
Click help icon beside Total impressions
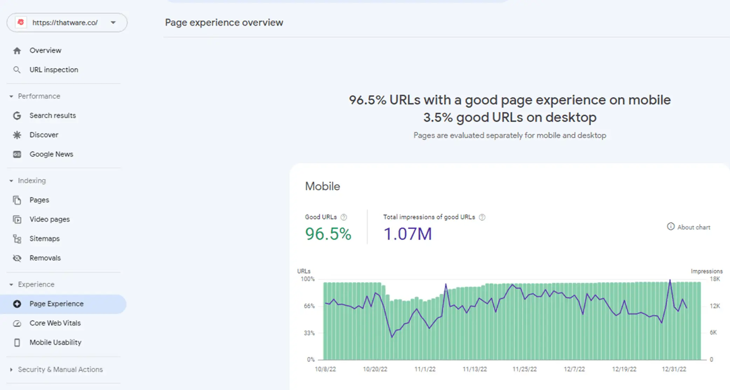pyautogui.click(x=482, y=217)
